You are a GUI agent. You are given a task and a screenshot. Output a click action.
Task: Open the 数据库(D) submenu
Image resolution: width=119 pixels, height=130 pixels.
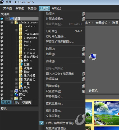[x=65, y=79]
